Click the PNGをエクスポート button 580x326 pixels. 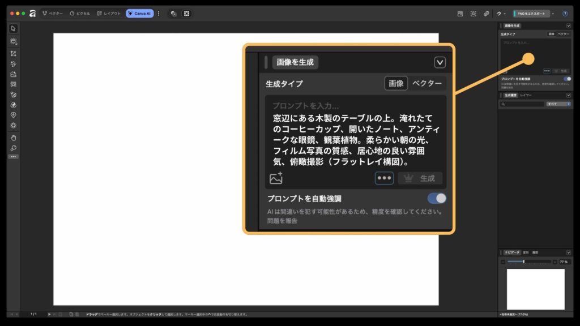coord(531,14)
